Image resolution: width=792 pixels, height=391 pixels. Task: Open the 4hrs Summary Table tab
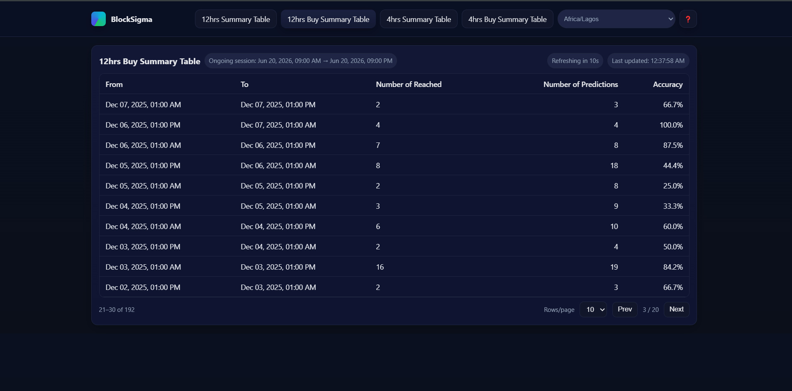(x=419, y=19)
